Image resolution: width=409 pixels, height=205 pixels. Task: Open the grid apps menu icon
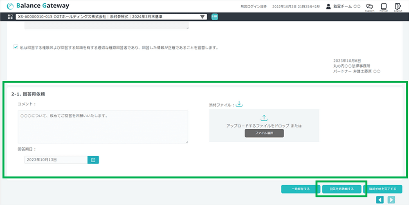pos(10,17)
